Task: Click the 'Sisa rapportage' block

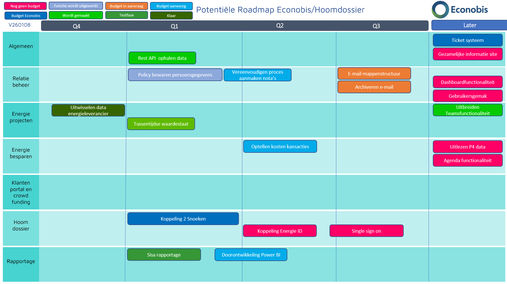Action: coord(164,255)
